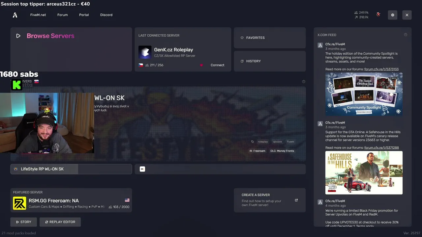Open the settings gear button
This screenshot has width=422, height=237.
click(392, 15)
